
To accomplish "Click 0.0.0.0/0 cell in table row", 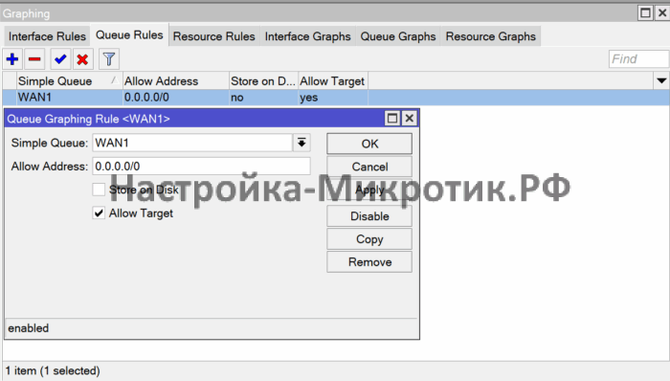I will pyautogui.click(x=175, y=98).
